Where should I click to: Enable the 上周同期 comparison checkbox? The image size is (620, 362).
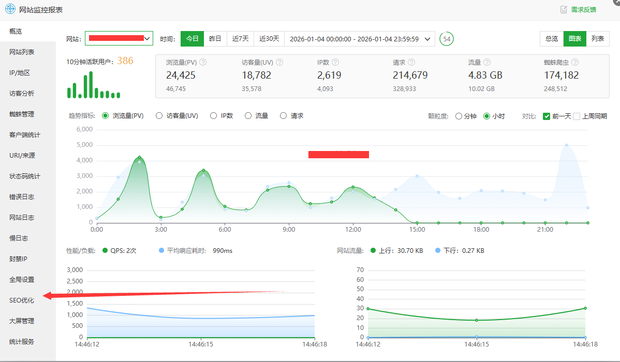577,116
